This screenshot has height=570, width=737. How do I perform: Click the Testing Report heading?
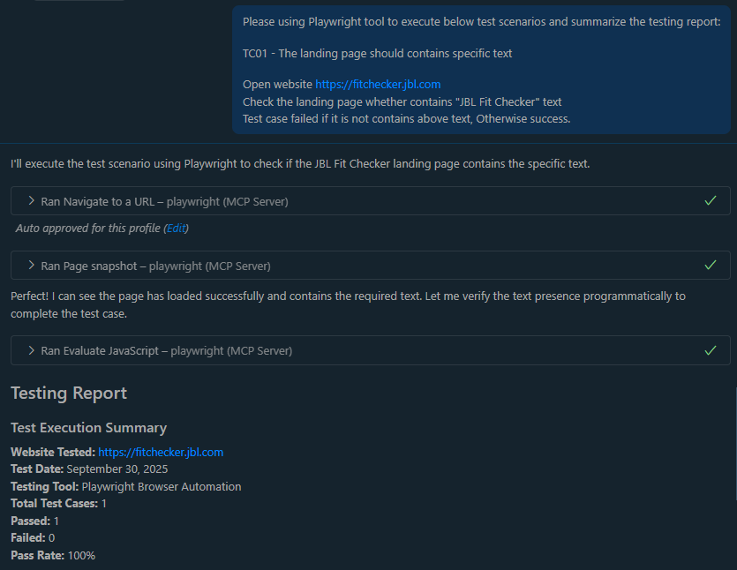[69, 394]
